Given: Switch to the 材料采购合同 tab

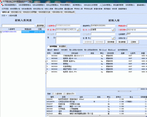Looking at the screenshot, I should [69, 12].
